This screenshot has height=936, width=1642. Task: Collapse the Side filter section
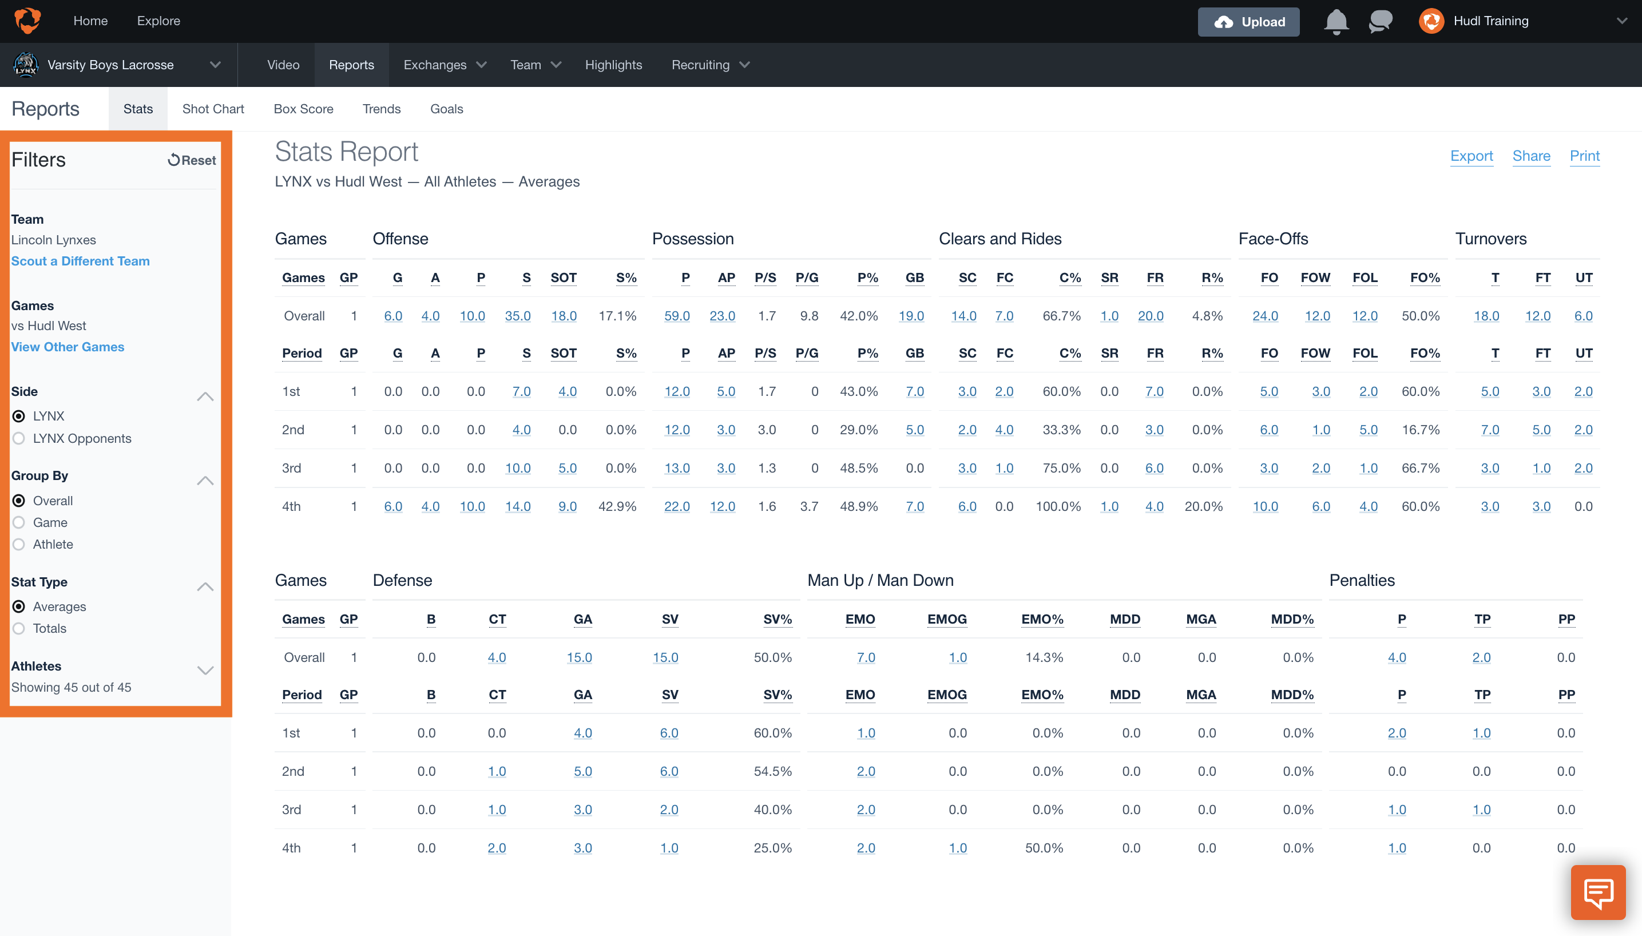click(205, 396)
